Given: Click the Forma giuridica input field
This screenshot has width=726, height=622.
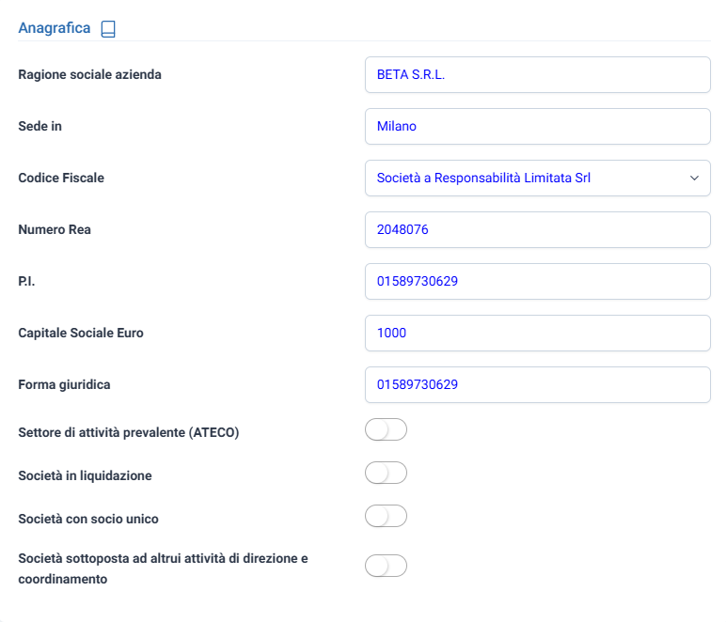Looking at the screenshot, I should click(x=538, y=385).
